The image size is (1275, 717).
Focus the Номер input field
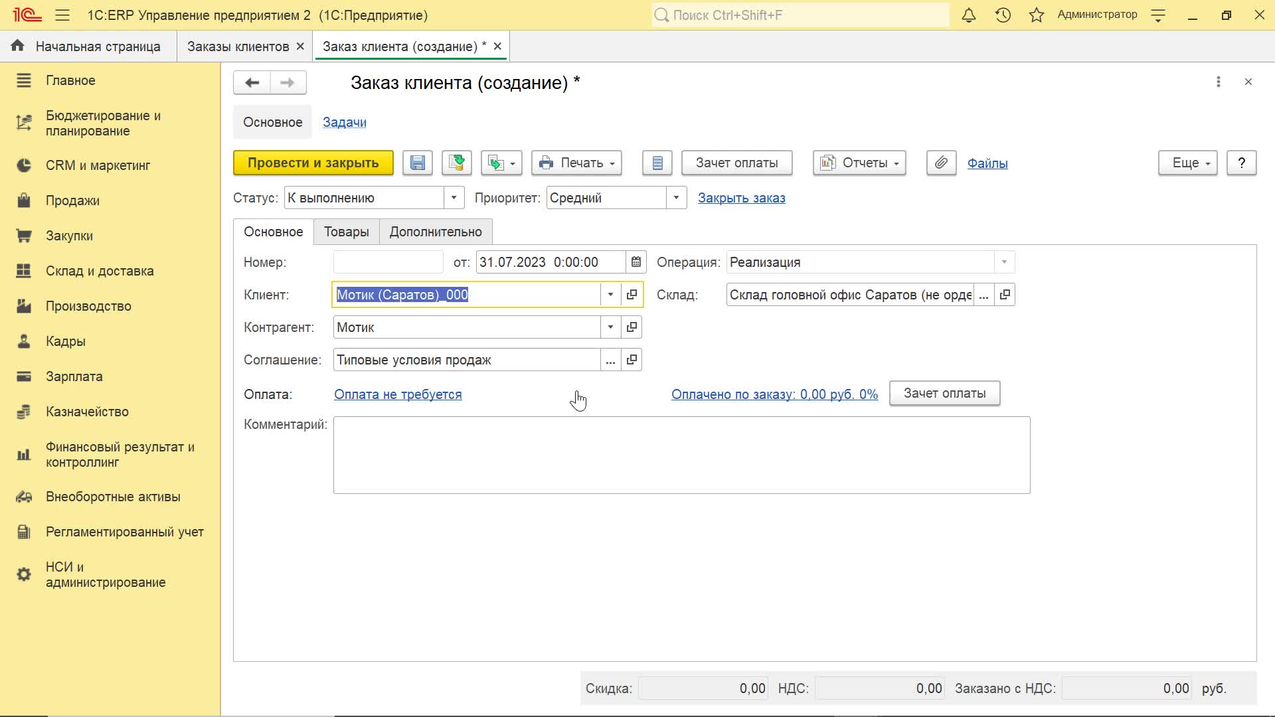[388, 262]
